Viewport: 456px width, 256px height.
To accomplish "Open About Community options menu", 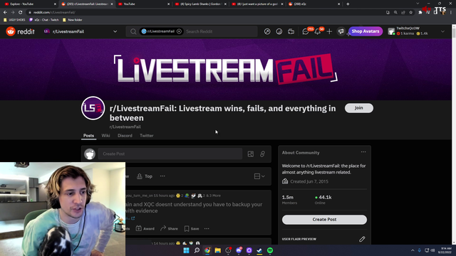I will click(x=363, y=152).
